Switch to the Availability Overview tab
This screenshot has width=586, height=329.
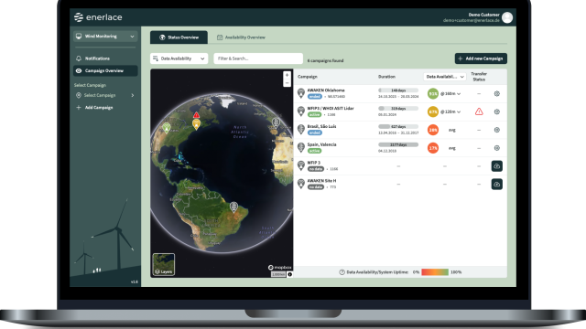(241, 37)
